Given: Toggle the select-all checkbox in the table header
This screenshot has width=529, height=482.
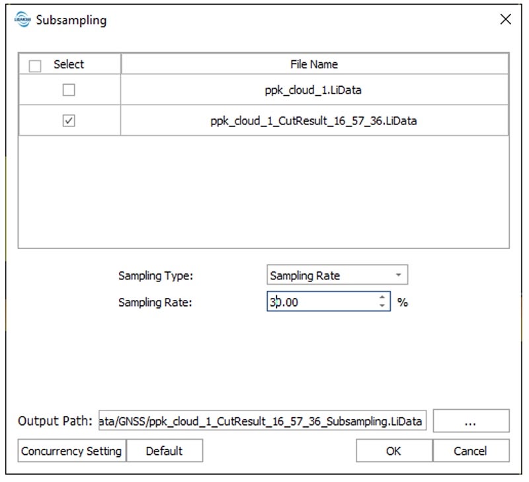Looking at the screenshot, I should pos(36,65).
